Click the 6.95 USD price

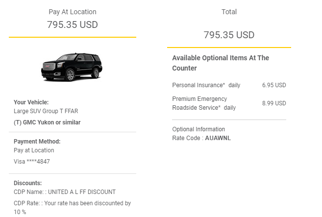274,85
